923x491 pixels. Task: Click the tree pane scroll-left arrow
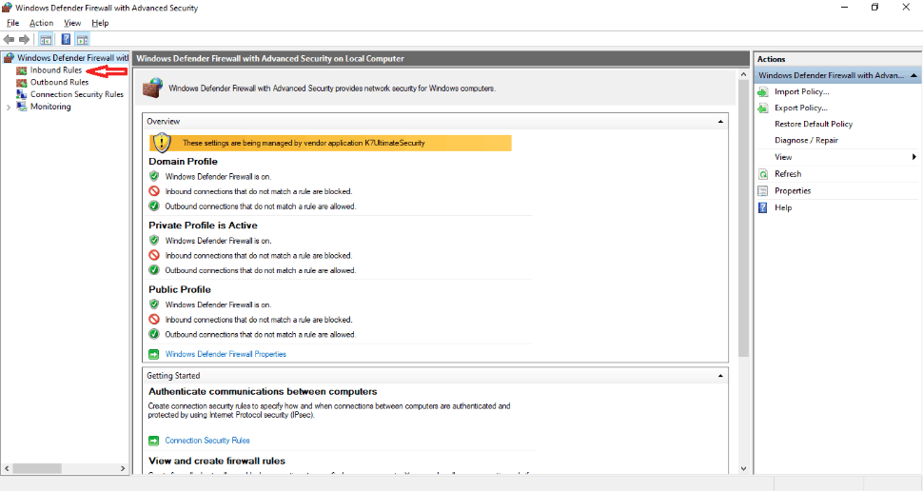(7, 468)
